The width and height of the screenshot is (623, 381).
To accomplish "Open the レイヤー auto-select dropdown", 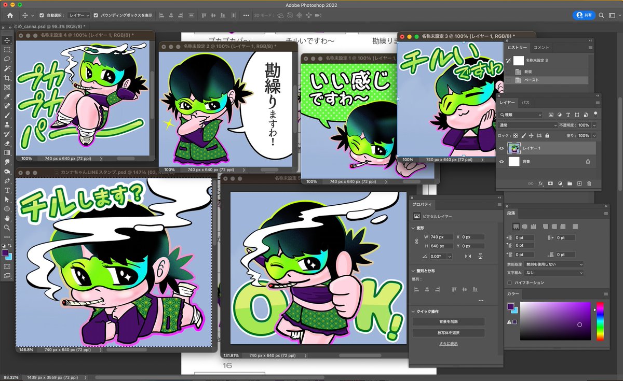I will tap(80, 15).
